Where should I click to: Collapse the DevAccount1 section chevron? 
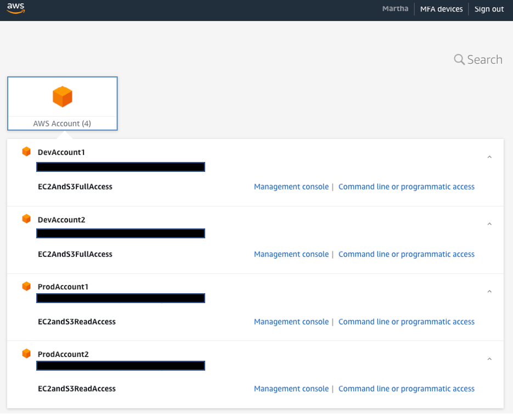click(489, 157)
